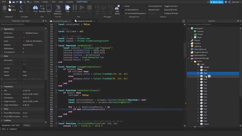Click the find binoculars in quick access bar
The width and height of the screenshot is (242, 136).
(14, 2)
